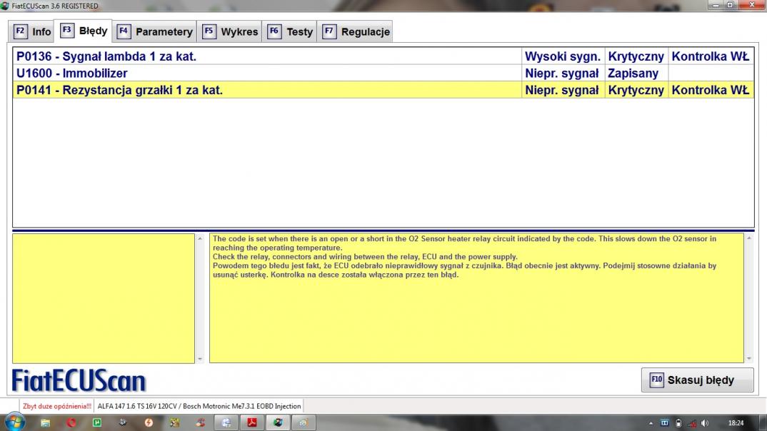
Task: Switch to the FiatECUScan taskbar button
Action: pos(278,422)
